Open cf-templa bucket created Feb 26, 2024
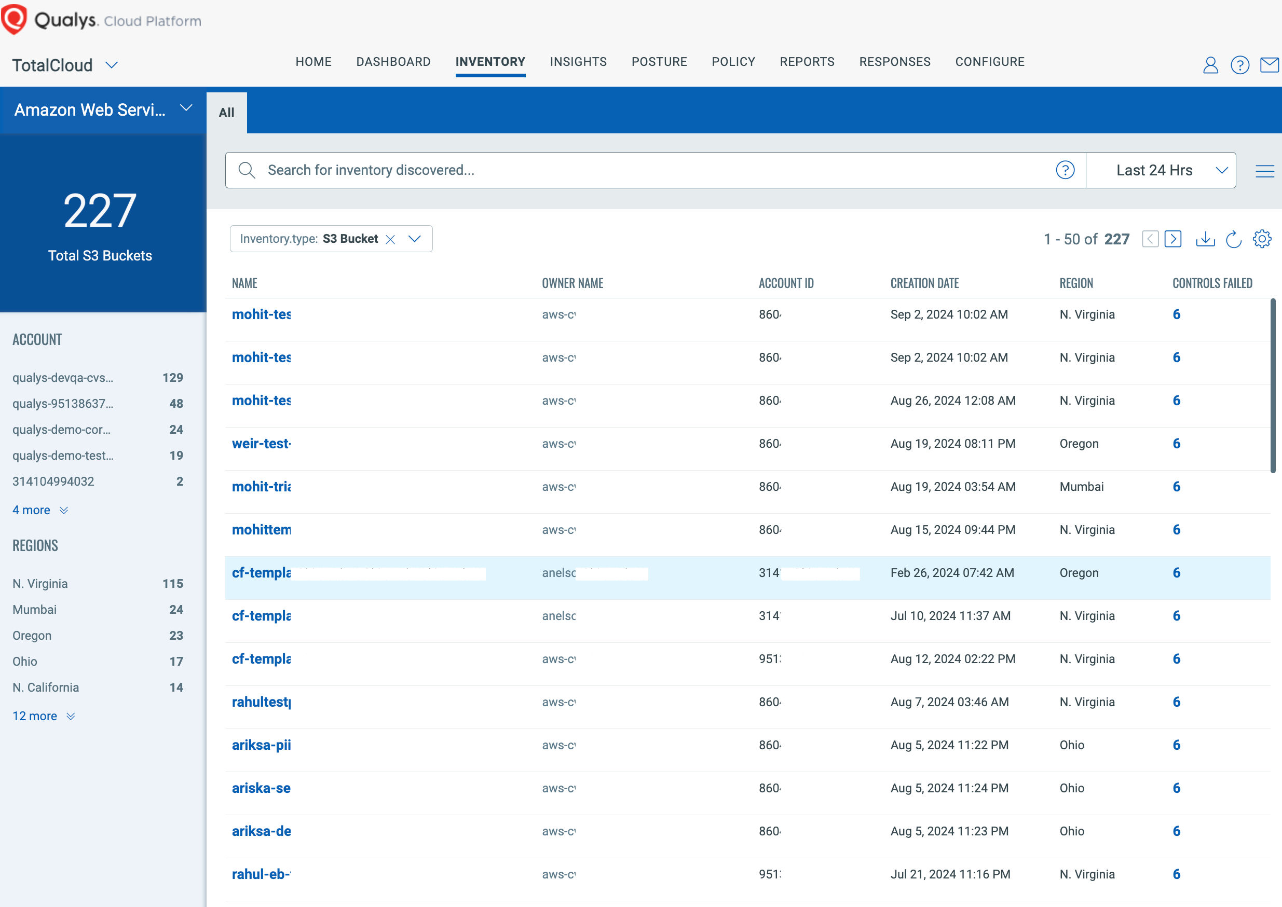Viewport: 1282px width, 907px height. click(262, 573)
